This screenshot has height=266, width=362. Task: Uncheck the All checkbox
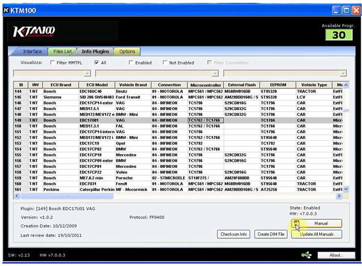click(97, 63)
